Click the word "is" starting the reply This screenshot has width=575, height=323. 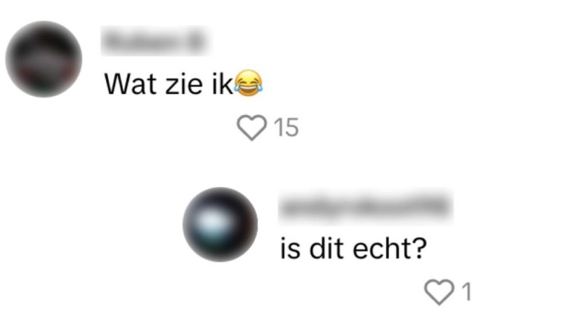(291, 249)
